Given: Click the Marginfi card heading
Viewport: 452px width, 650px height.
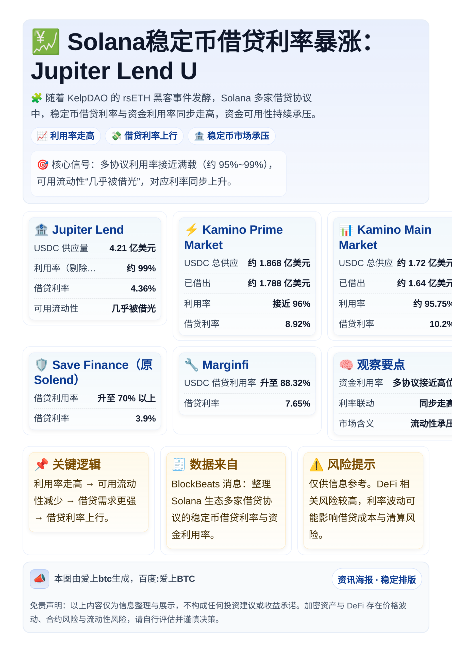Looking at the screenshot, I should tap(226, 365).
